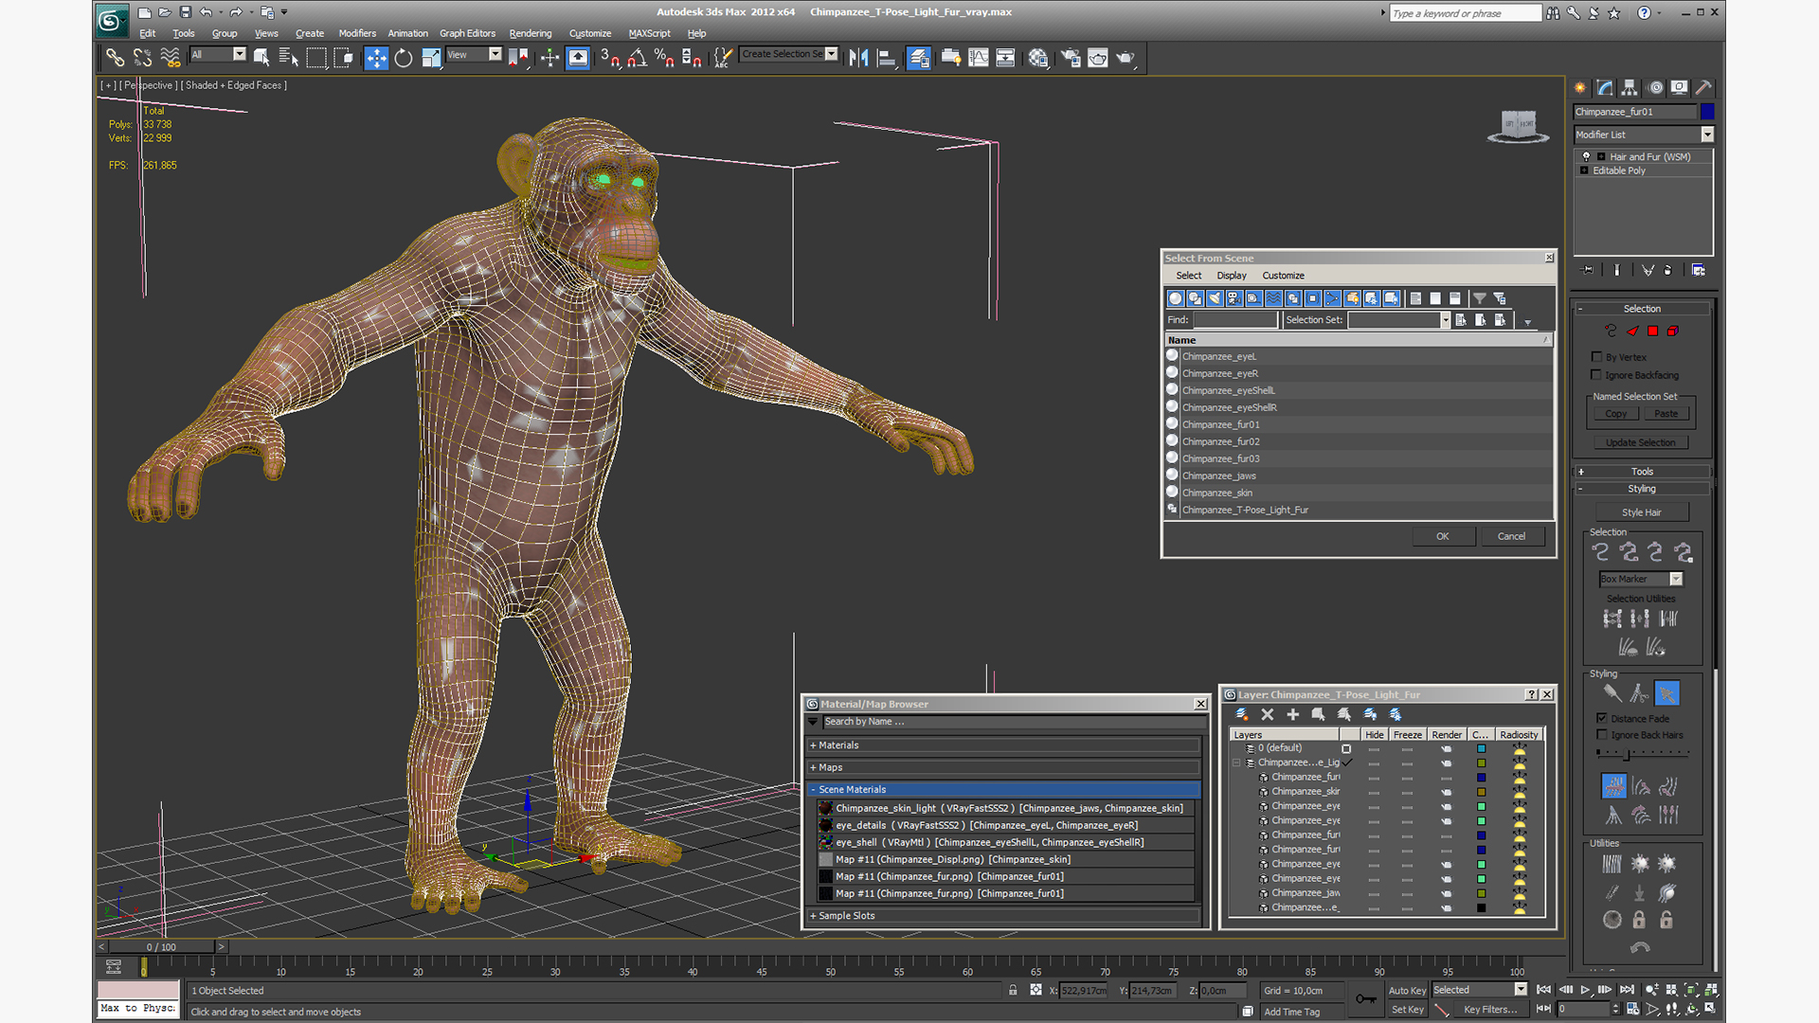Image resolution: width=1819 pixels, height=1023 pixels.
Task: Open the Material Editor icon
Action: (1038, 59)
